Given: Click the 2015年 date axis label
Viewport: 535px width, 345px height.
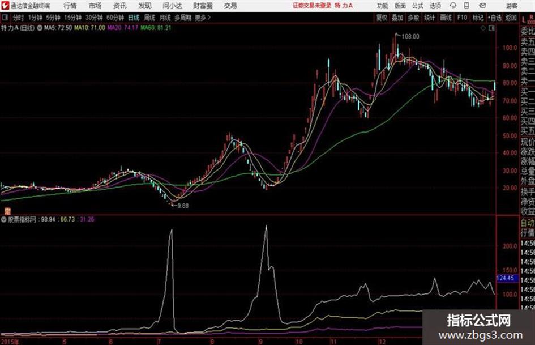Looking at the screenshot, I should coord(10,341).
